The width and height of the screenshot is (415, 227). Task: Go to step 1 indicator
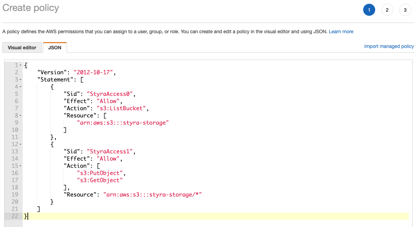pos(369,10)
